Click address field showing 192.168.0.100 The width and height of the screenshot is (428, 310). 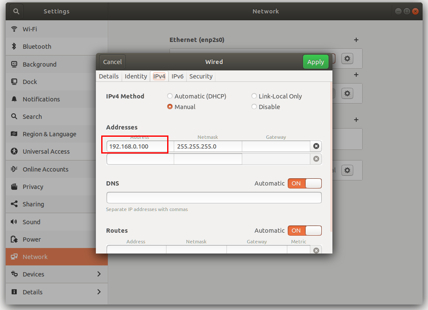click(140, 146)
